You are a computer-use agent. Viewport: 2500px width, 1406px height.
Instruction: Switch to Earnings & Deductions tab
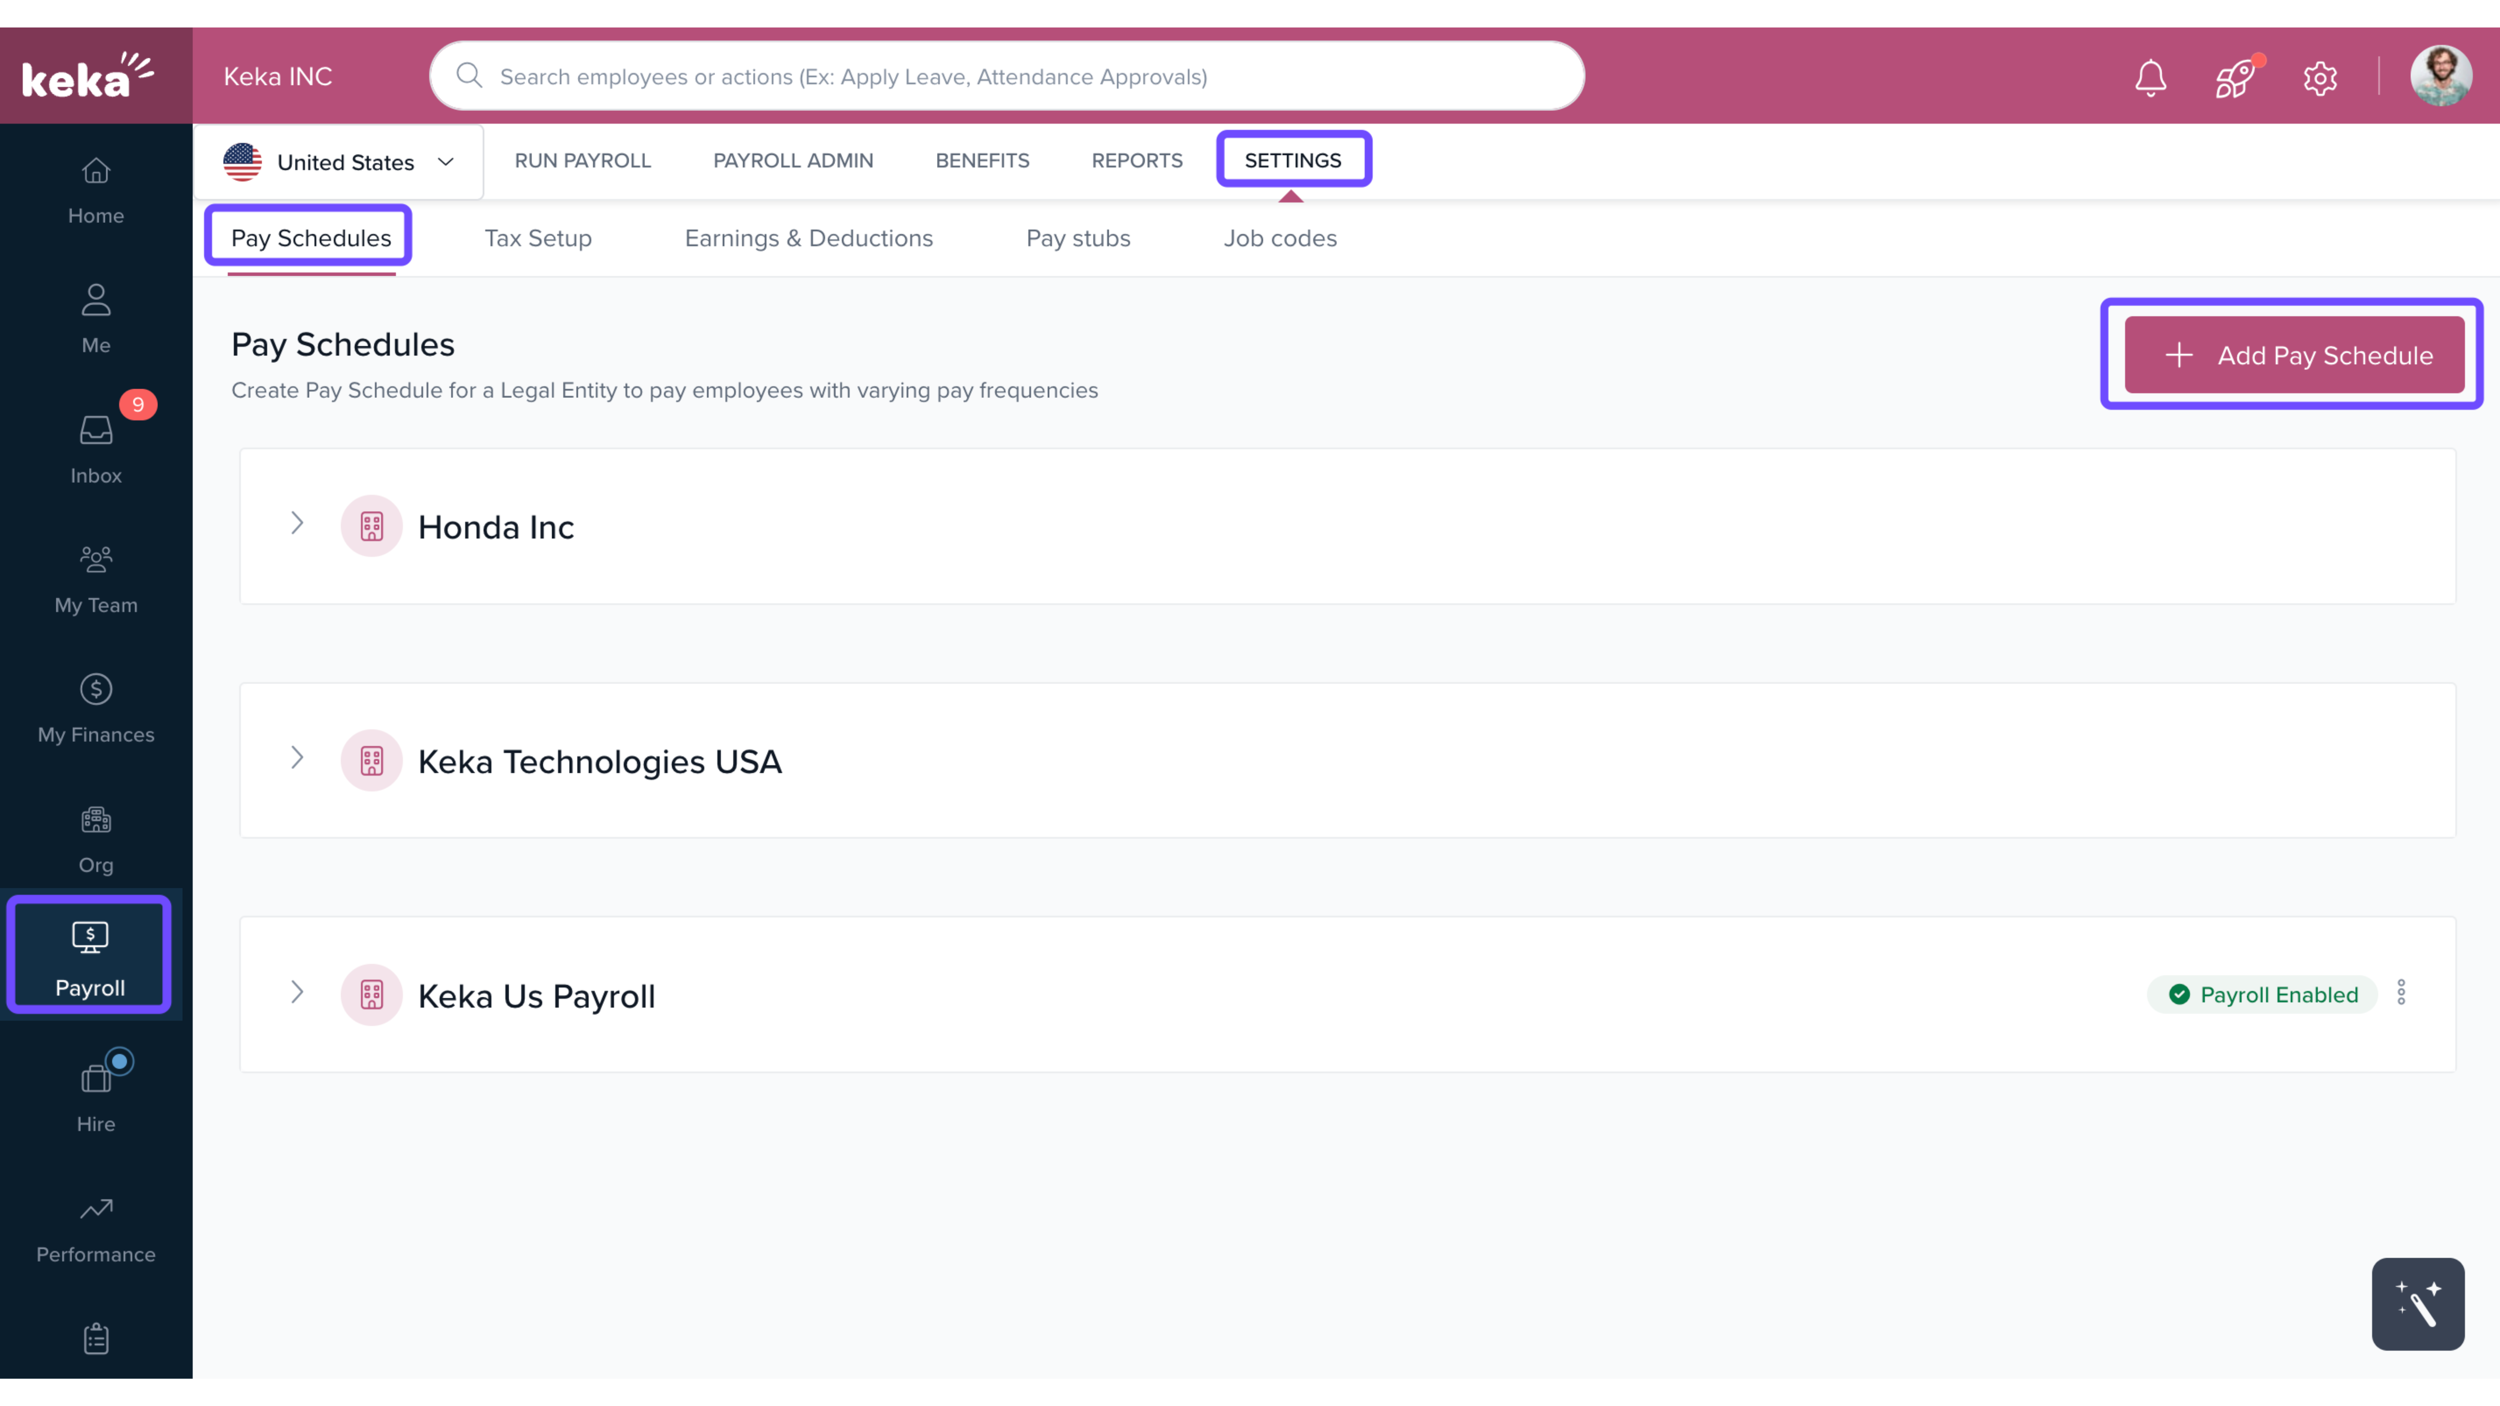coord(808,239)
